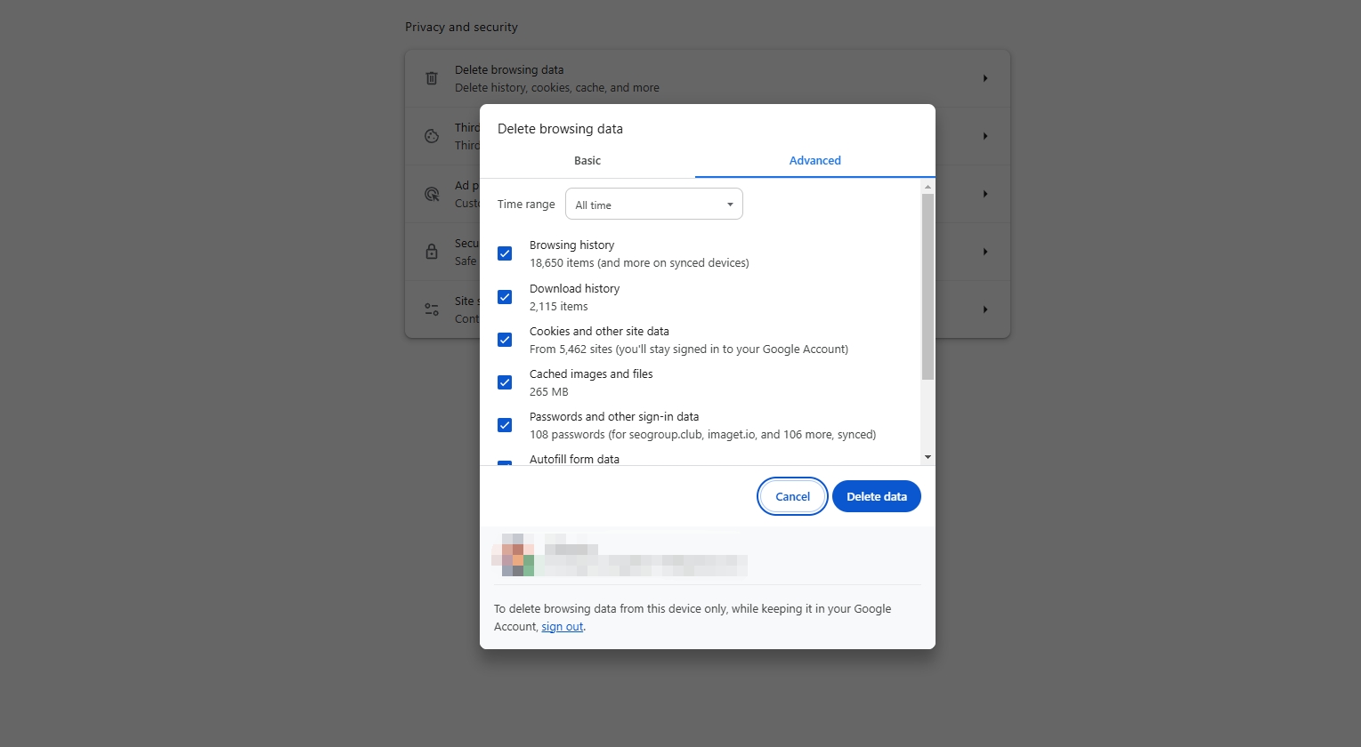Click the Security lock icon
The height and width of the screenshot is (747, 1361).
coord(432,252)
